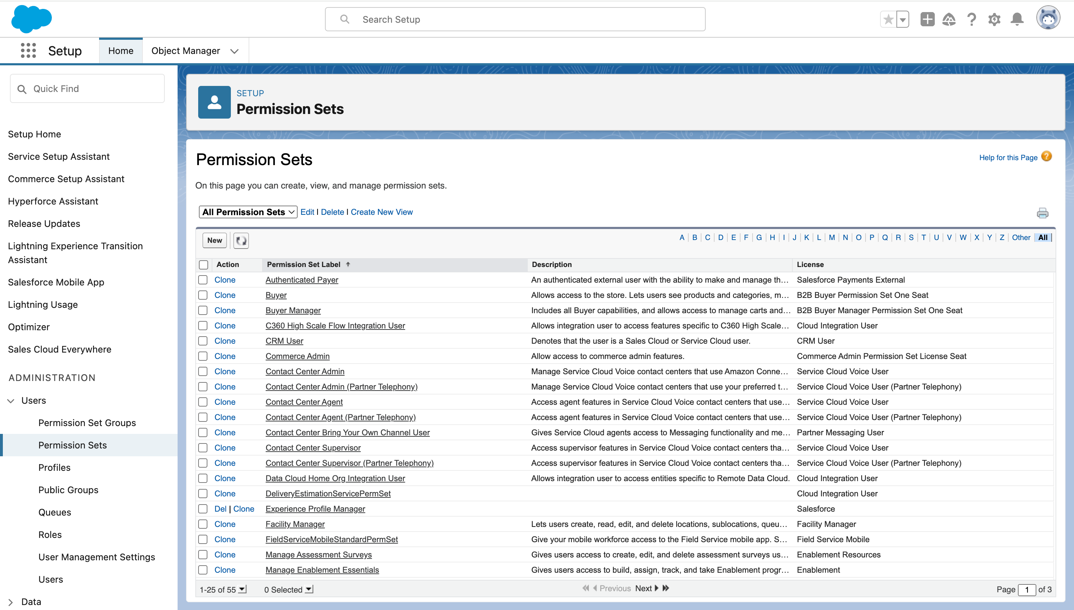Enable the select all checkbox header
Image resolution: width=1074 pixels, height=610 pixels.
point(204,263)
